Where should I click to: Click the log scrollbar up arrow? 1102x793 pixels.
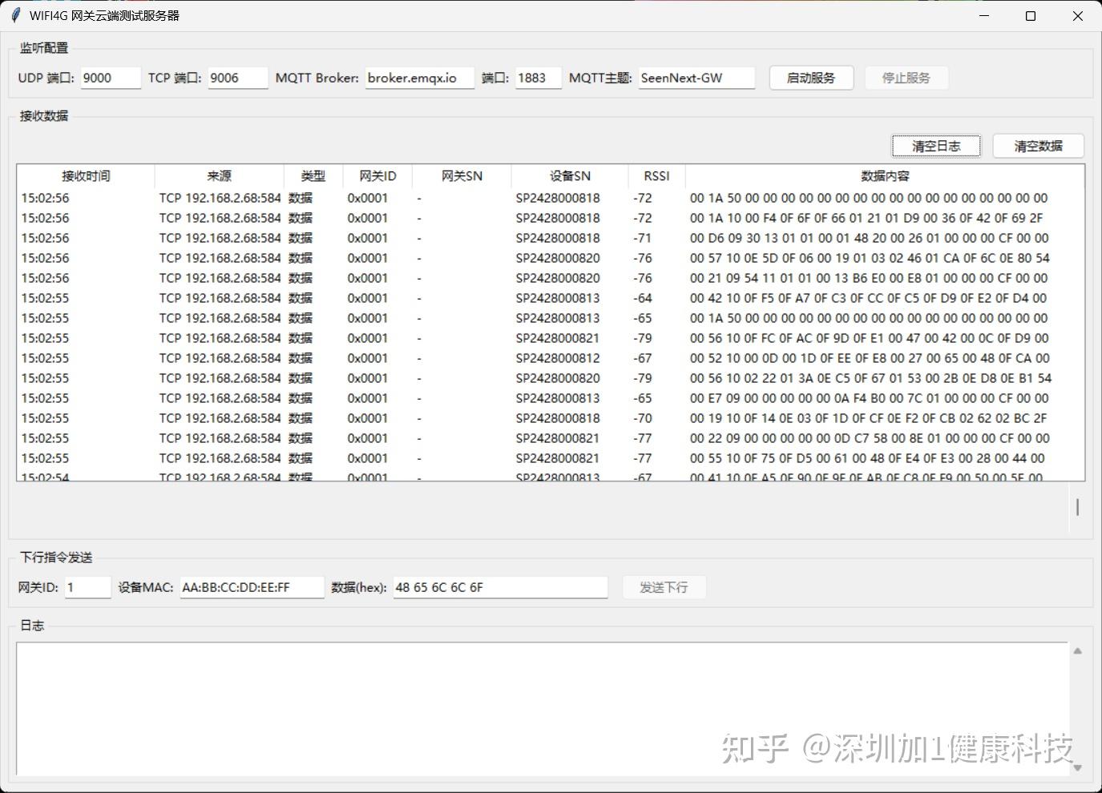pos(1078,651)
